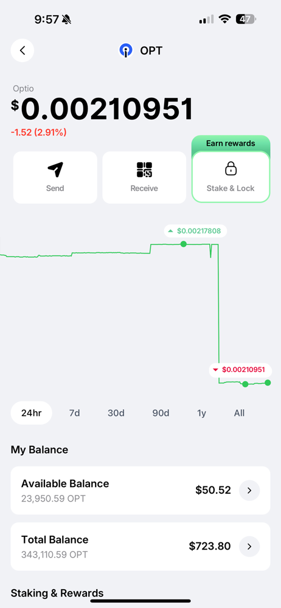Select the All time range

pyautogui.click(x=240, y=413)
